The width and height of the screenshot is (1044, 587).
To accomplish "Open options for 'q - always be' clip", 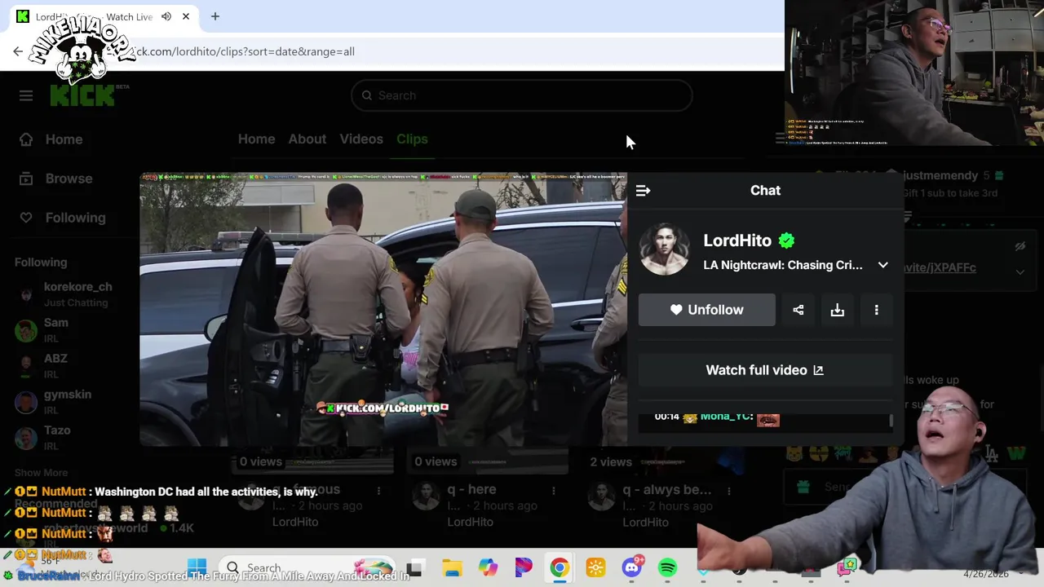I will (x=729, y=491).
